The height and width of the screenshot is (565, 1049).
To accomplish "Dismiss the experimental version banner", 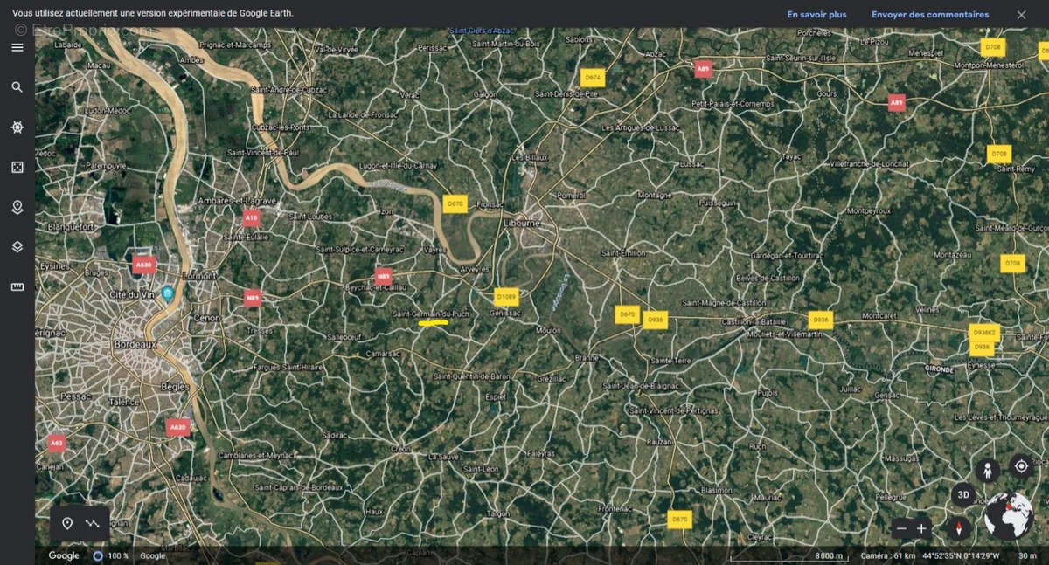I will coord(1021,15).
